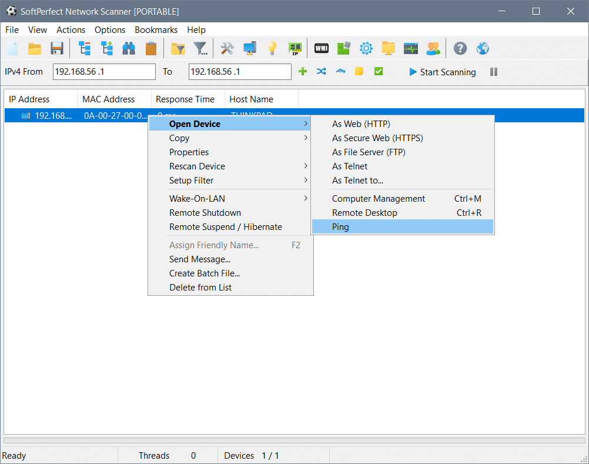Open the View menu

pos(38,29)
